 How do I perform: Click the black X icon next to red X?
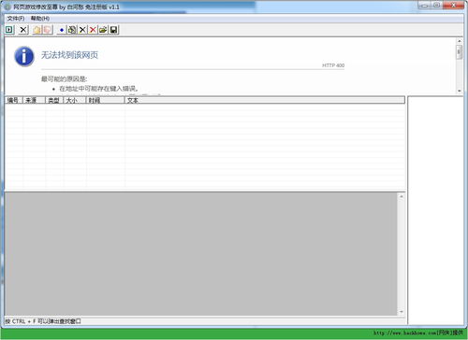pyautogui.click(x=82, y=30)
